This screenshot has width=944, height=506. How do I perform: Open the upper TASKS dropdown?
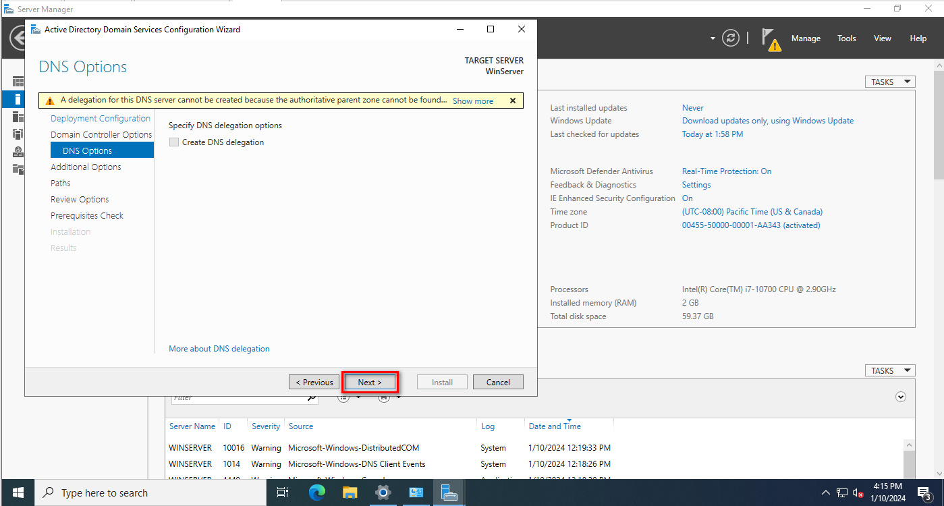[889, 82]
